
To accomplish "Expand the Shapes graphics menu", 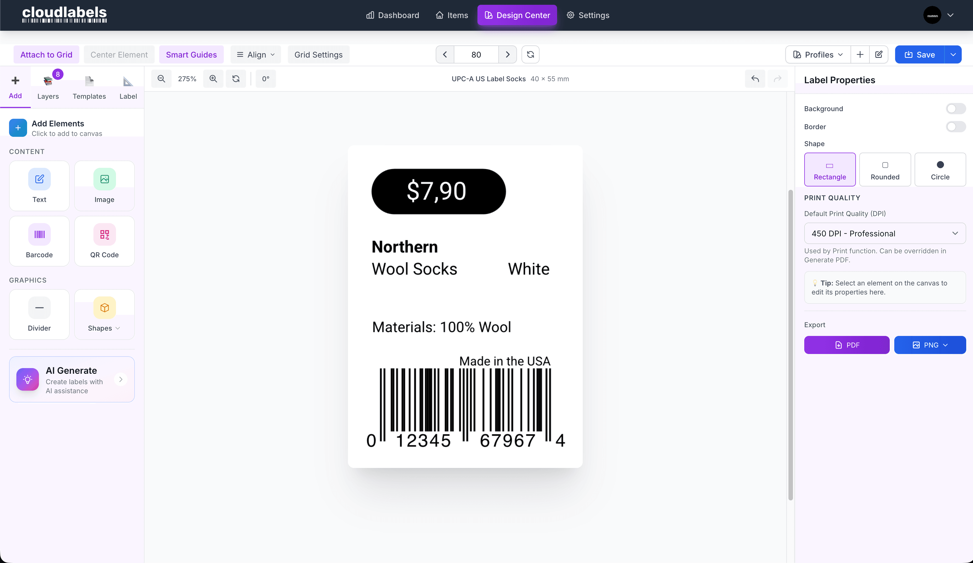I will pyautogui.click(x=104, y=315).
